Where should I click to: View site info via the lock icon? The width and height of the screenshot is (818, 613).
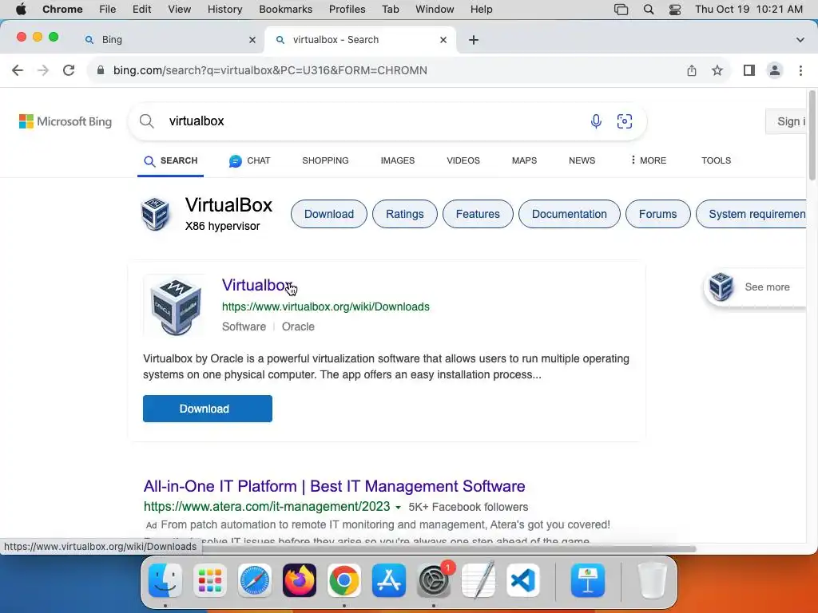coord(101,70)
